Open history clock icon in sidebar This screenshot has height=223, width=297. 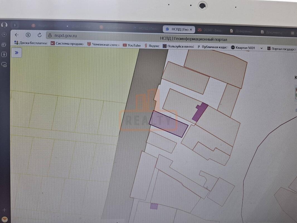pos(4,35)
